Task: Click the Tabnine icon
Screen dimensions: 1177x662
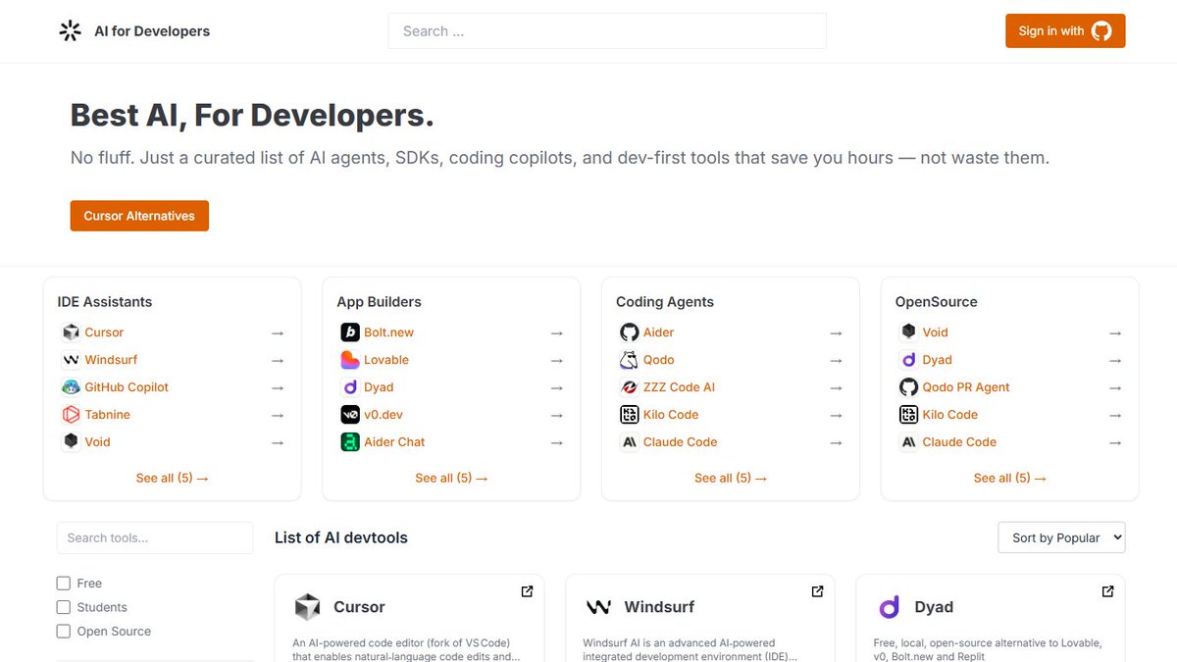Action: coord(71,415)
